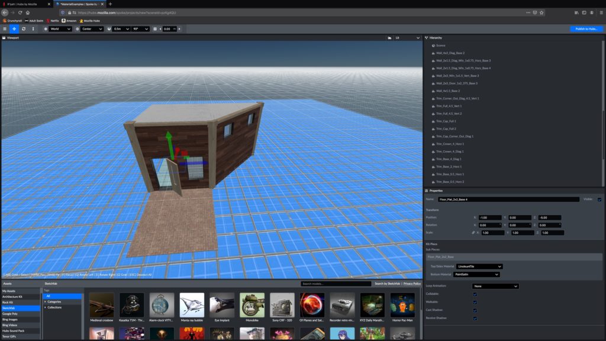Select Architecture Kit source
The width and height of the screenshot is (606, 341).
20,297
